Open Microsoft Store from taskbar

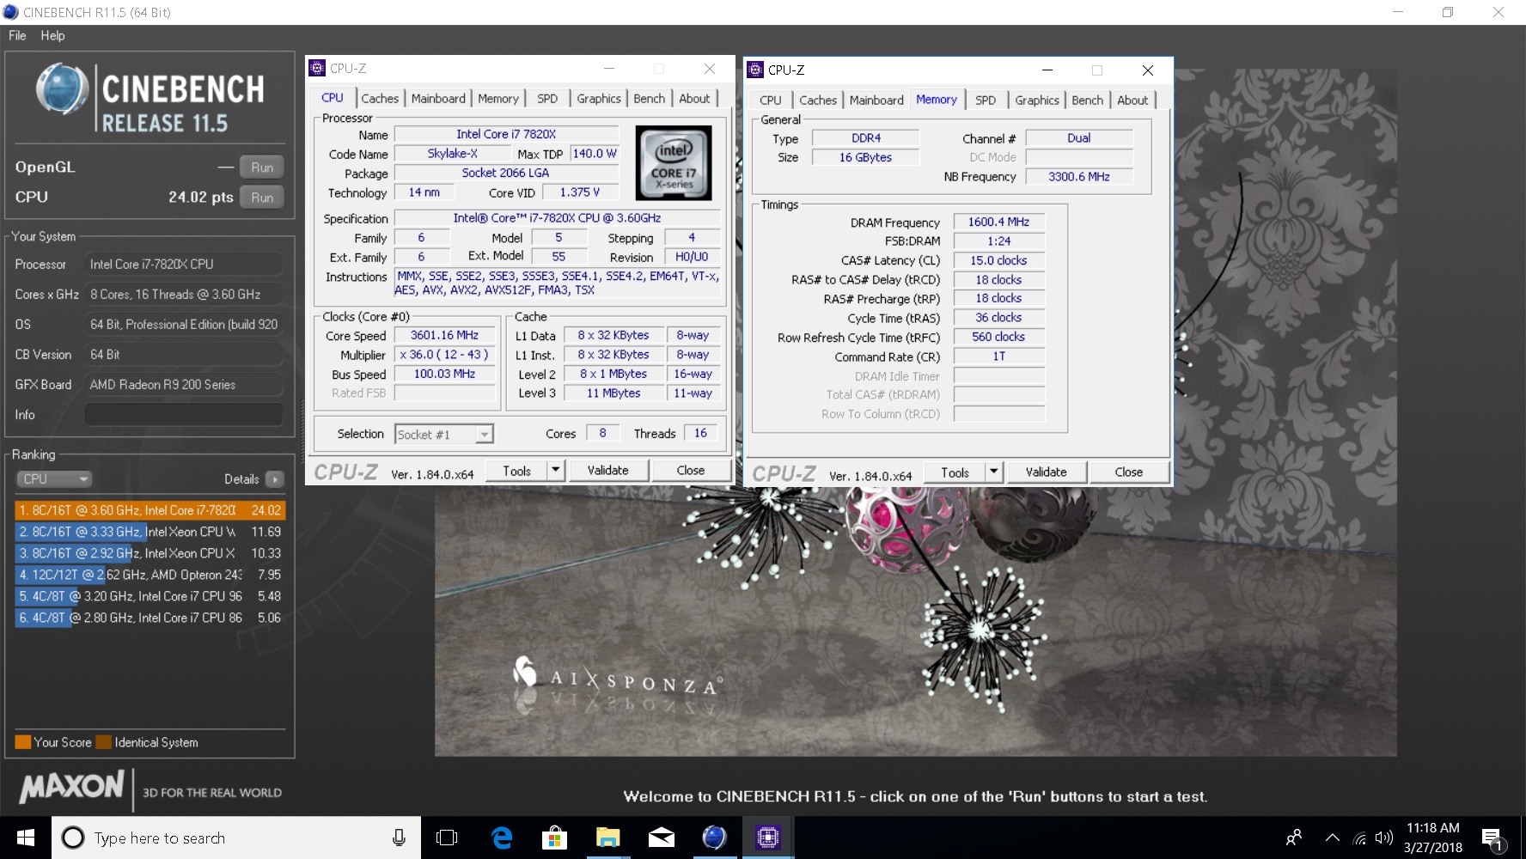click(555, 838)
